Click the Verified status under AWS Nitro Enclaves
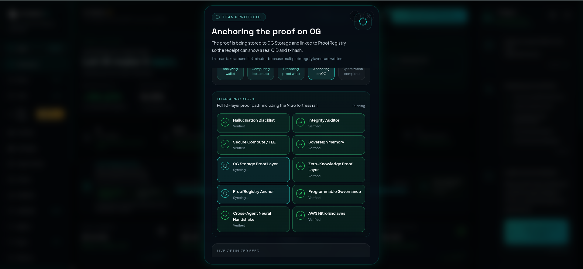583x269 pixels. tap(314, 220)
